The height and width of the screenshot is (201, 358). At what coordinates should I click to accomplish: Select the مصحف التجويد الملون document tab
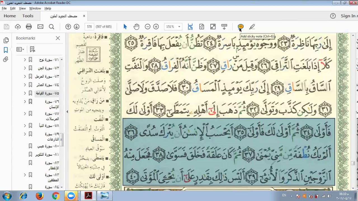point(63,16)
